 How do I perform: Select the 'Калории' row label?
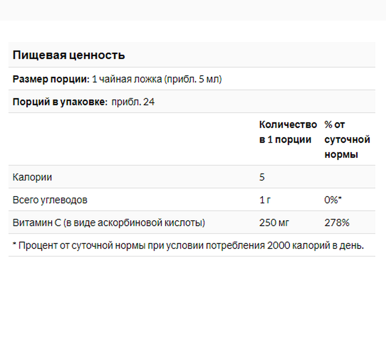click(x=32, y=177)
